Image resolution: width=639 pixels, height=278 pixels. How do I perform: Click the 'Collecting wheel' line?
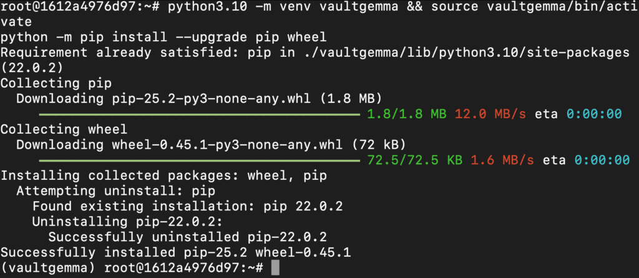point(64,129)
